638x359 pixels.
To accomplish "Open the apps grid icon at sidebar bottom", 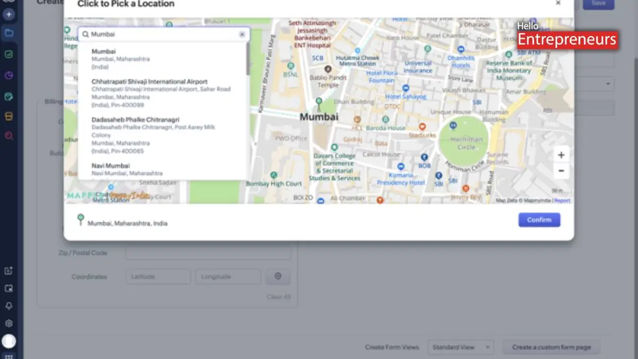I will click(x=9, y=356).
